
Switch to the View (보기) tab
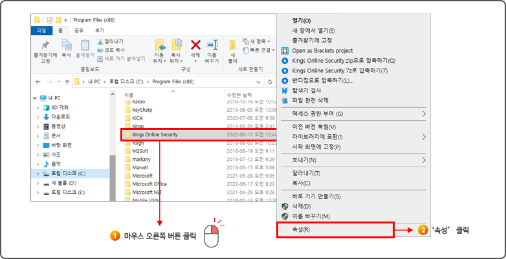coord(100,30)
